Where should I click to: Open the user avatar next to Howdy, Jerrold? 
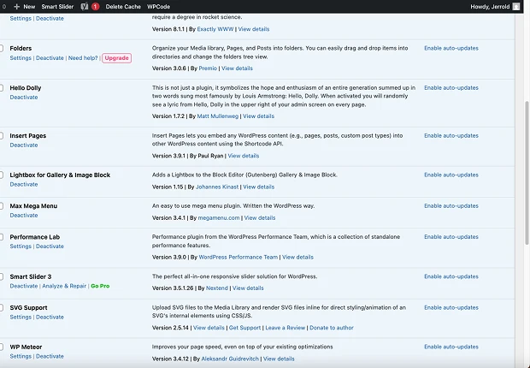pos(516,7)
